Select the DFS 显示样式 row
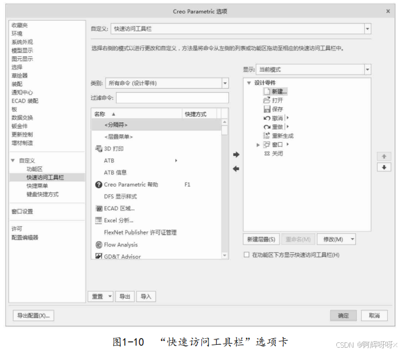Image resolution: width=402 pixels, height=353 pixels. point(156,196)
